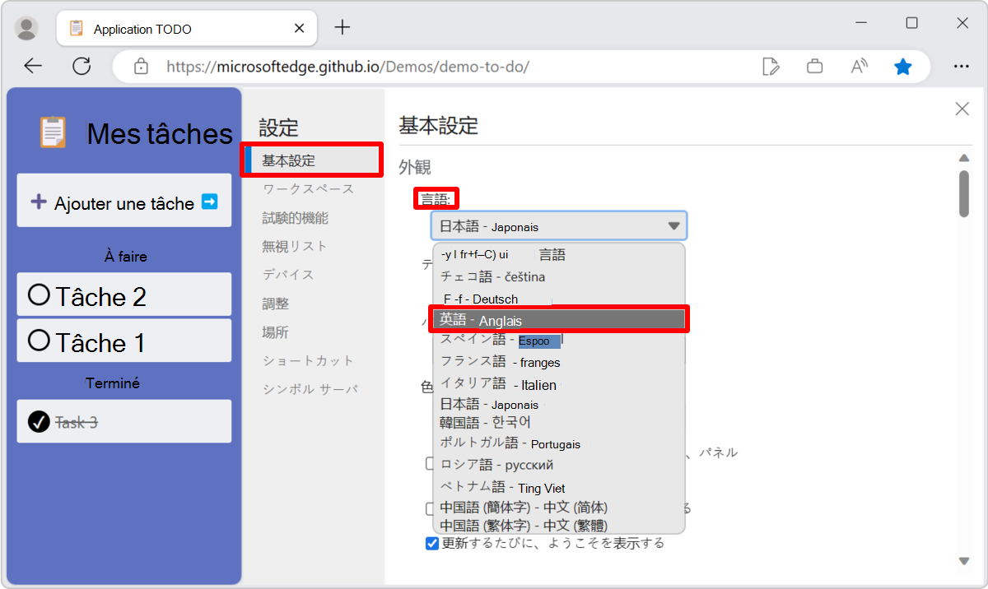Click the Mes tâches clipboard logo icon
Image resolution: width=988 pixels, height=589 pixels.
[x=53, y=133]
